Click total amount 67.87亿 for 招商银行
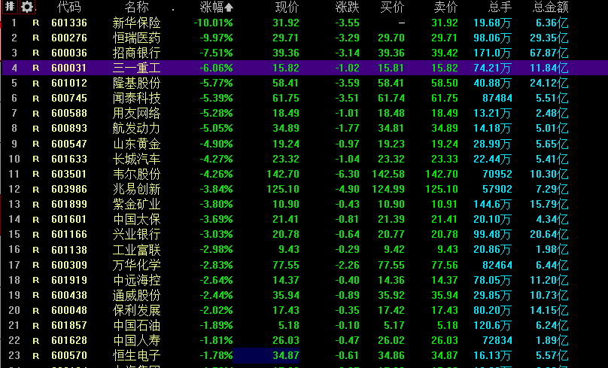The height and width of the screenshot is (368, 608). tap(549, 53)
